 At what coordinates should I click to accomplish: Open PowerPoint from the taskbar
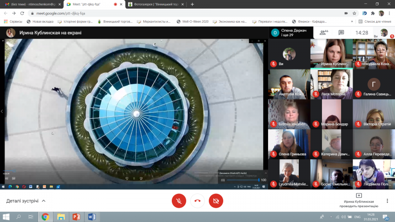pos(76,217)
